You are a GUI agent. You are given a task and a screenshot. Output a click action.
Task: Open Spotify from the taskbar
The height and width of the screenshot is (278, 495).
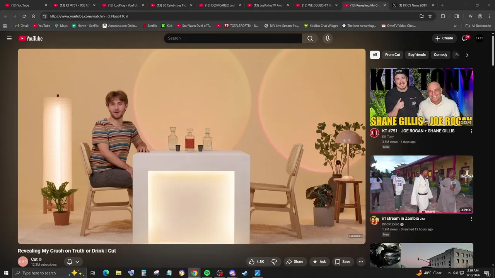pos(207,273)
